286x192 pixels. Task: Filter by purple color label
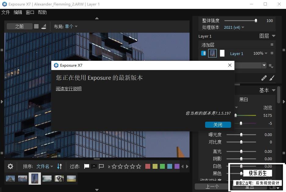coord(177,166)
